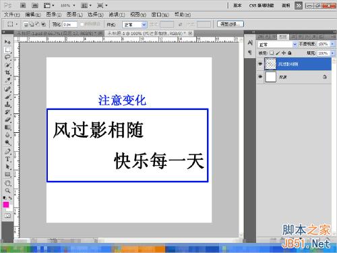Toggle Quick Mask mode
This screenshot has width=337, height=253.
(7, 216)
